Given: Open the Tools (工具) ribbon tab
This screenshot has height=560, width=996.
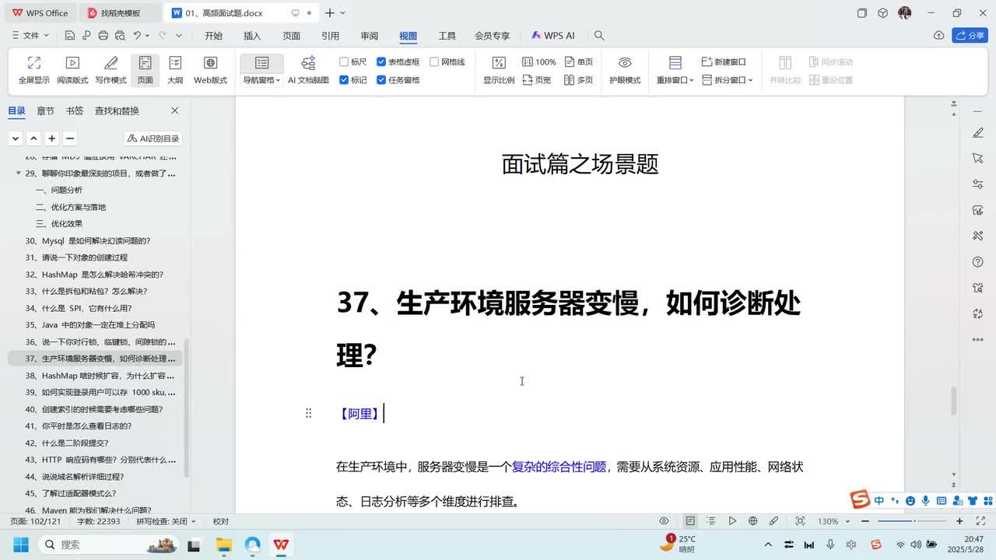Looking at the screenshot, I should pos(447,36).
